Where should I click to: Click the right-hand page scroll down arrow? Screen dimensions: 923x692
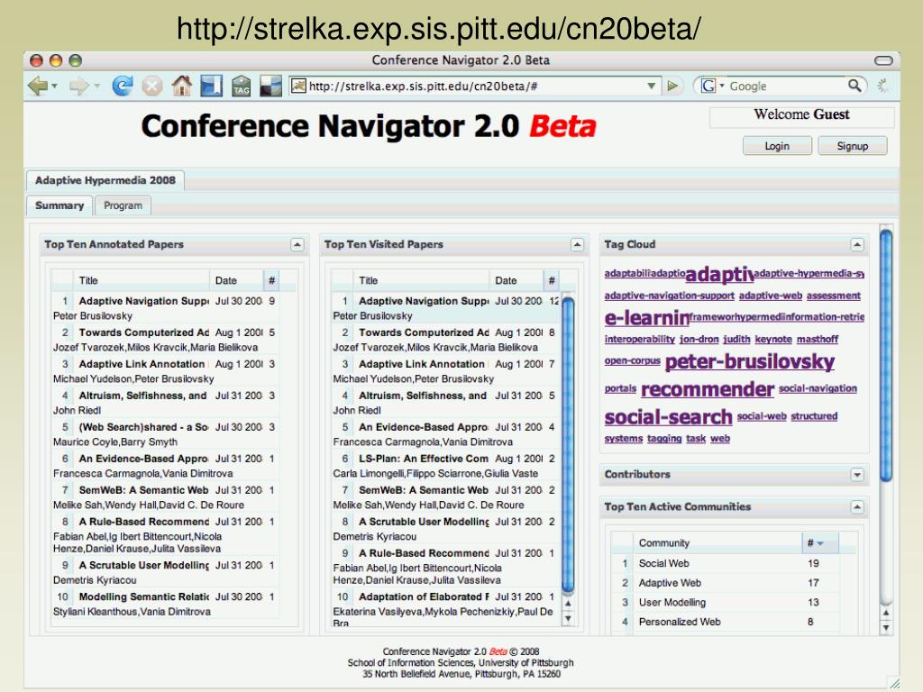(x=886, y=628)
